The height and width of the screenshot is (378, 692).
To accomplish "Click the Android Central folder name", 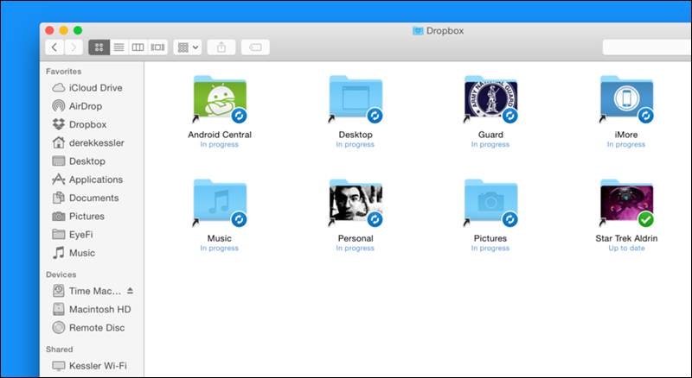I will coord(220,135).
